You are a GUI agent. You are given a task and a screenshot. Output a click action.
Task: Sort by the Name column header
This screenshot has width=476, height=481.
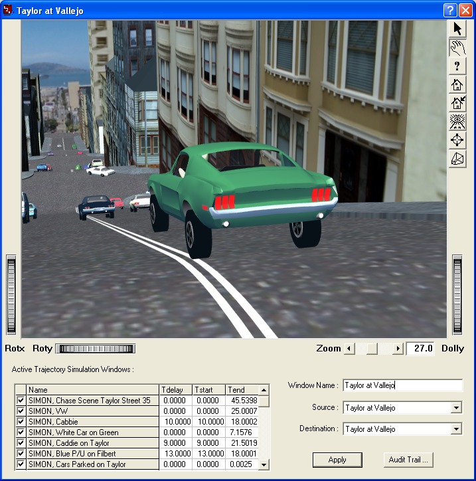point(92,390)
